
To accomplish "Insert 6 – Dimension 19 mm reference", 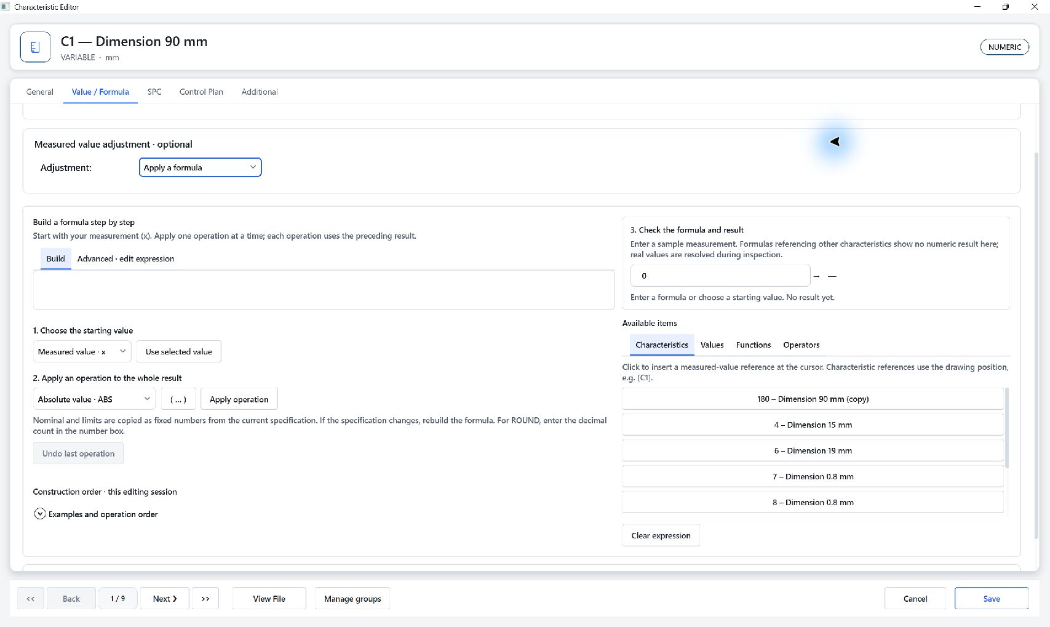I will (x=813, y=450).
